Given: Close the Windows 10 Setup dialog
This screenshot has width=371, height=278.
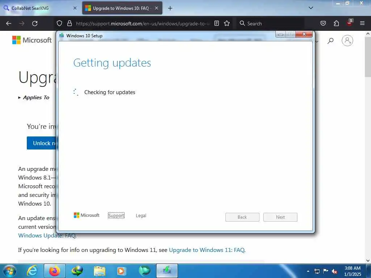Looking at the screenshot, I should [x=304, y=34].
